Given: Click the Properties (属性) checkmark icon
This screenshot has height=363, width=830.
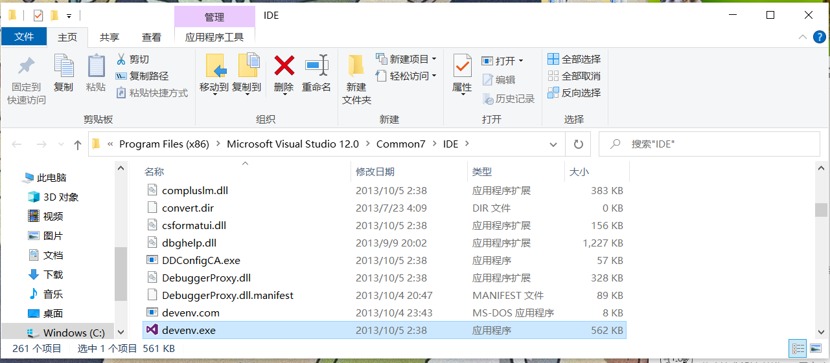Looking at the screenshot, I should point(462,66).
